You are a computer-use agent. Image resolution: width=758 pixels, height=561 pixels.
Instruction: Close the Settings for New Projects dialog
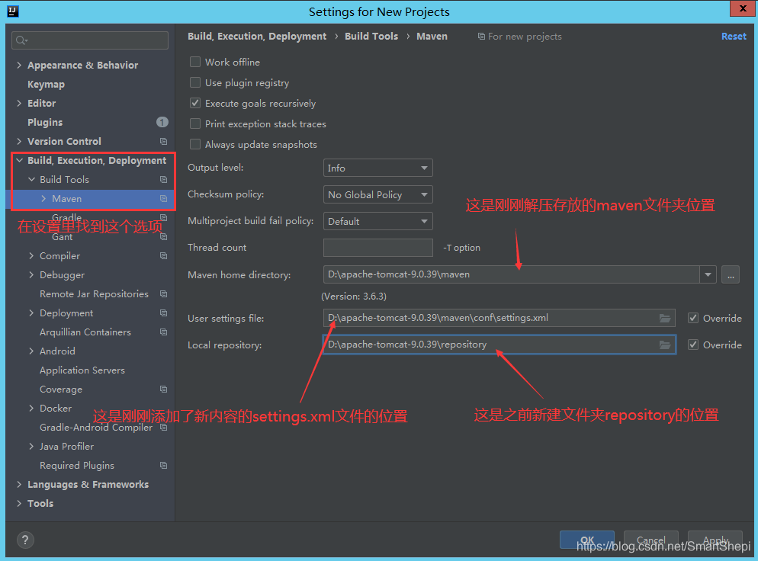click(743, 8)
